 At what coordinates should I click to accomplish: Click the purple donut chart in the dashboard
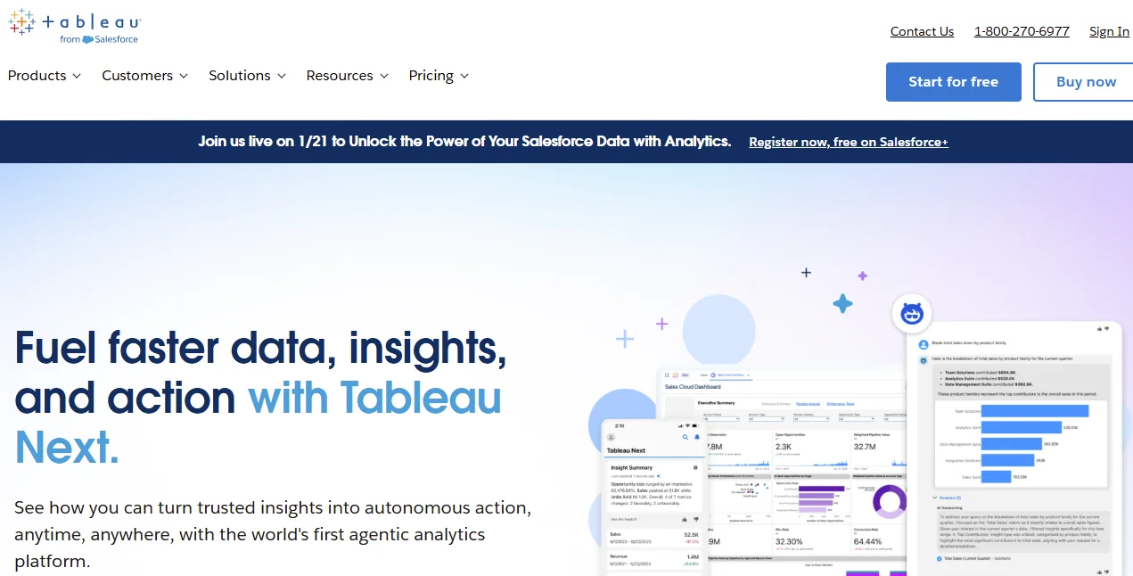point(889,502)
